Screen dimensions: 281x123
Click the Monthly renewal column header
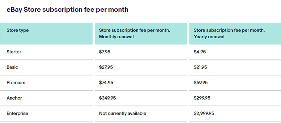[x=141, y=34]
